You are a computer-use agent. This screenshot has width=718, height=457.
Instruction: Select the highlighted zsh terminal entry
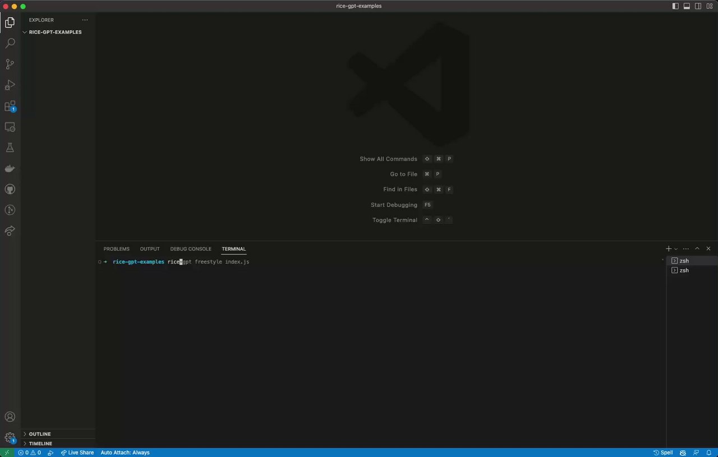[x=692, y=261]
